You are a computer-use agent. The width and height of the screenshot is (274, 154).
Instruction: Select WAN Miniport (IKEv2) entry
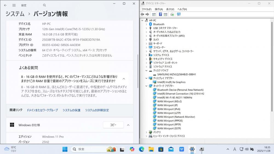point(169,101)
